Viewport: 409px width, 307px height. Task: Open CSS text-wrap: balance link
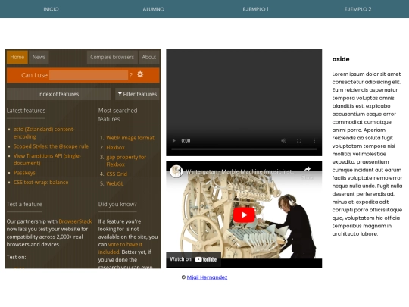click(41, 182)
